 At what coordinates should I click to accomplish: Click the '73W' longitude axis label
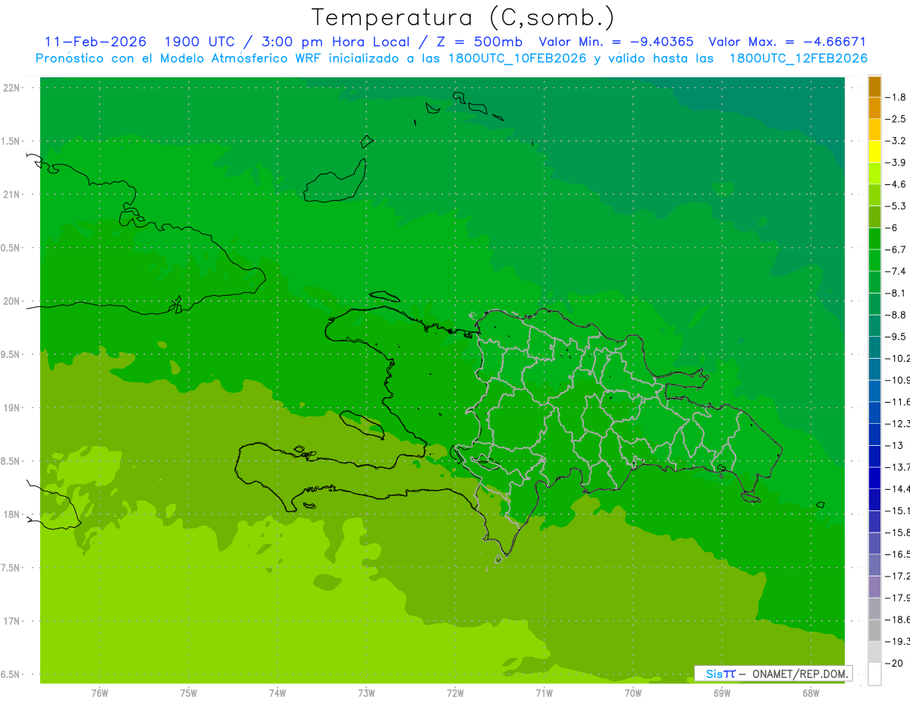coord(366,692)
